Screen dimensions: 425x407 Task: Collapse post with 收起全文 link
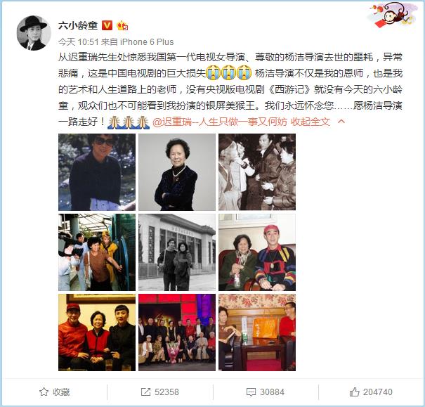point(310,122)
